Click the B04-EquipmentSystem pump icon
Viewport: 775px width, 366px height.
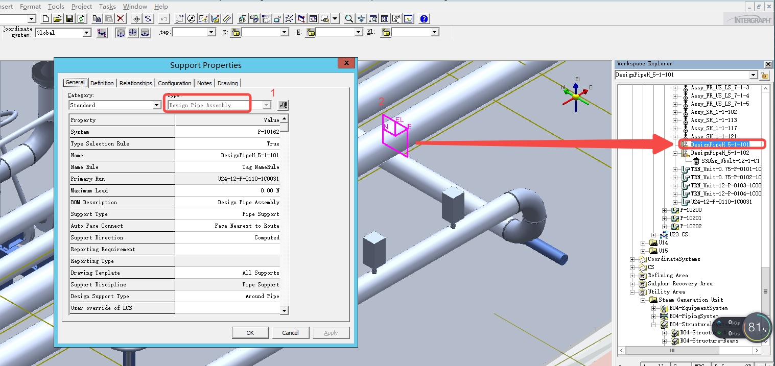coord(664,308)
